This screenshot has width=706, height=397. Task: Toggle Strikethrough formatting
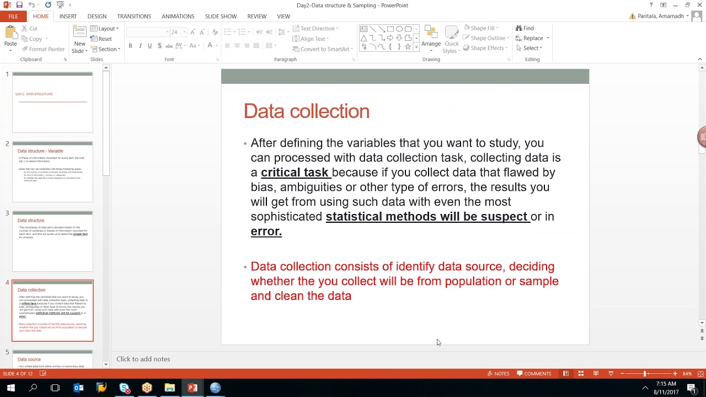click(169, 46)
